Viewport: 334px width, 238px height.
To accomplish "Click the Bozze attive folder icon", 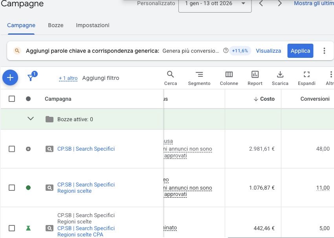I will 50,119.
